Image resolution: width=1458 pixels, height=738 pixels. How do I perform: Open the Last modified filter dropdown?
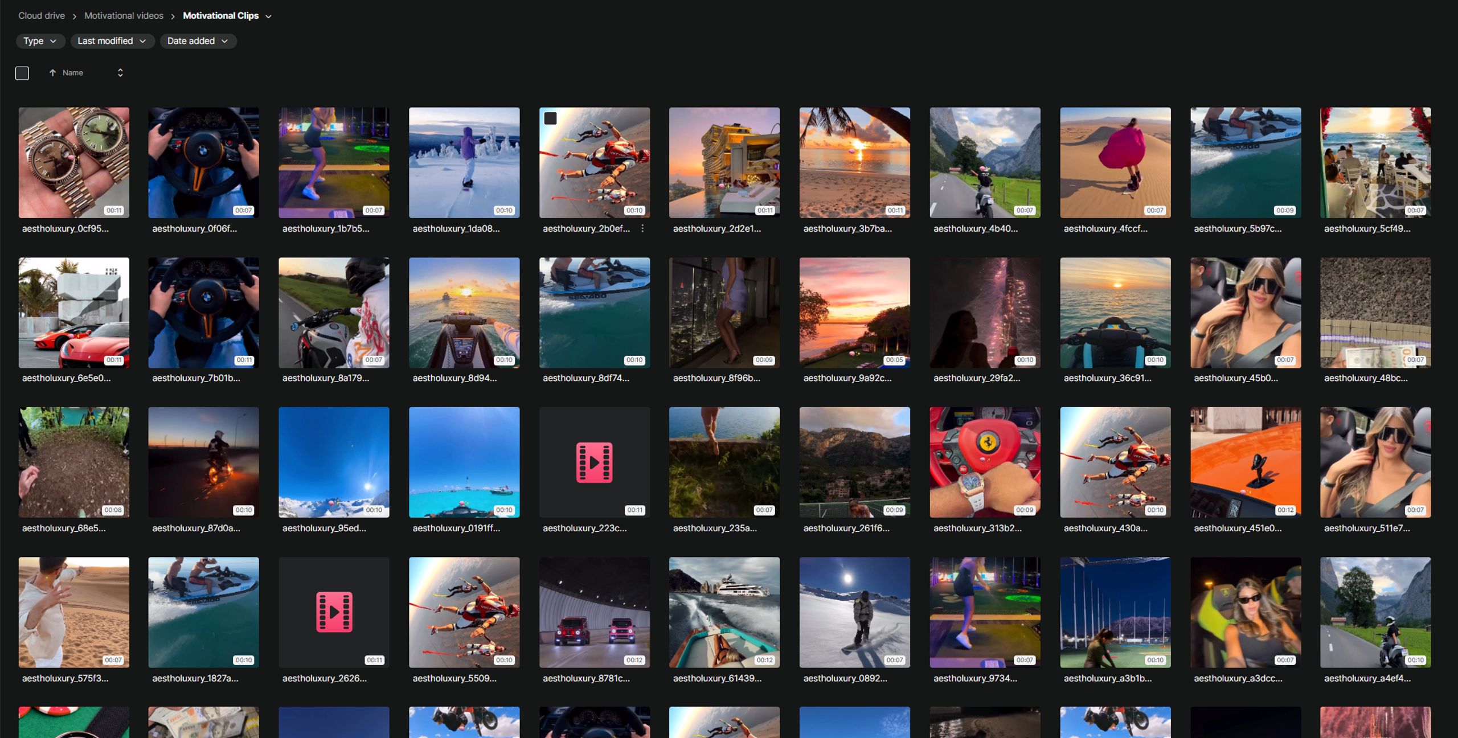[112, 41]
